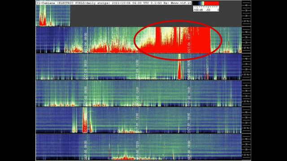Click the OCT-01 18:00 time marker
This screenshot has height=161, width=287.
coord(189,123)
